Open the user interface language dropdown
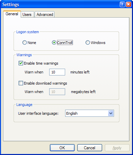Screen dimensions: 133x155 [x=90, y=113]
